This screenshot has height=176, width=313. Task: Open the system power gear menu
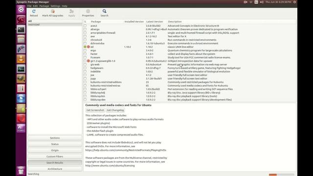[294, 2]
